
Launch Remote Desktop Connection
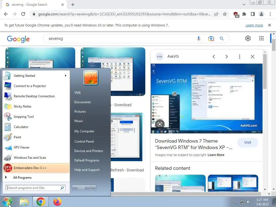click(x=36, y=96)
